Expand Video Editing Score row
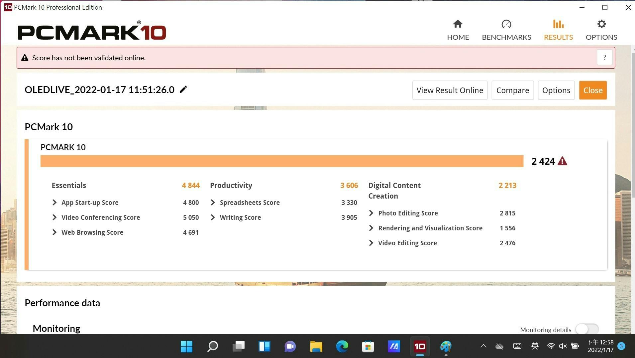 pos(371,243)
